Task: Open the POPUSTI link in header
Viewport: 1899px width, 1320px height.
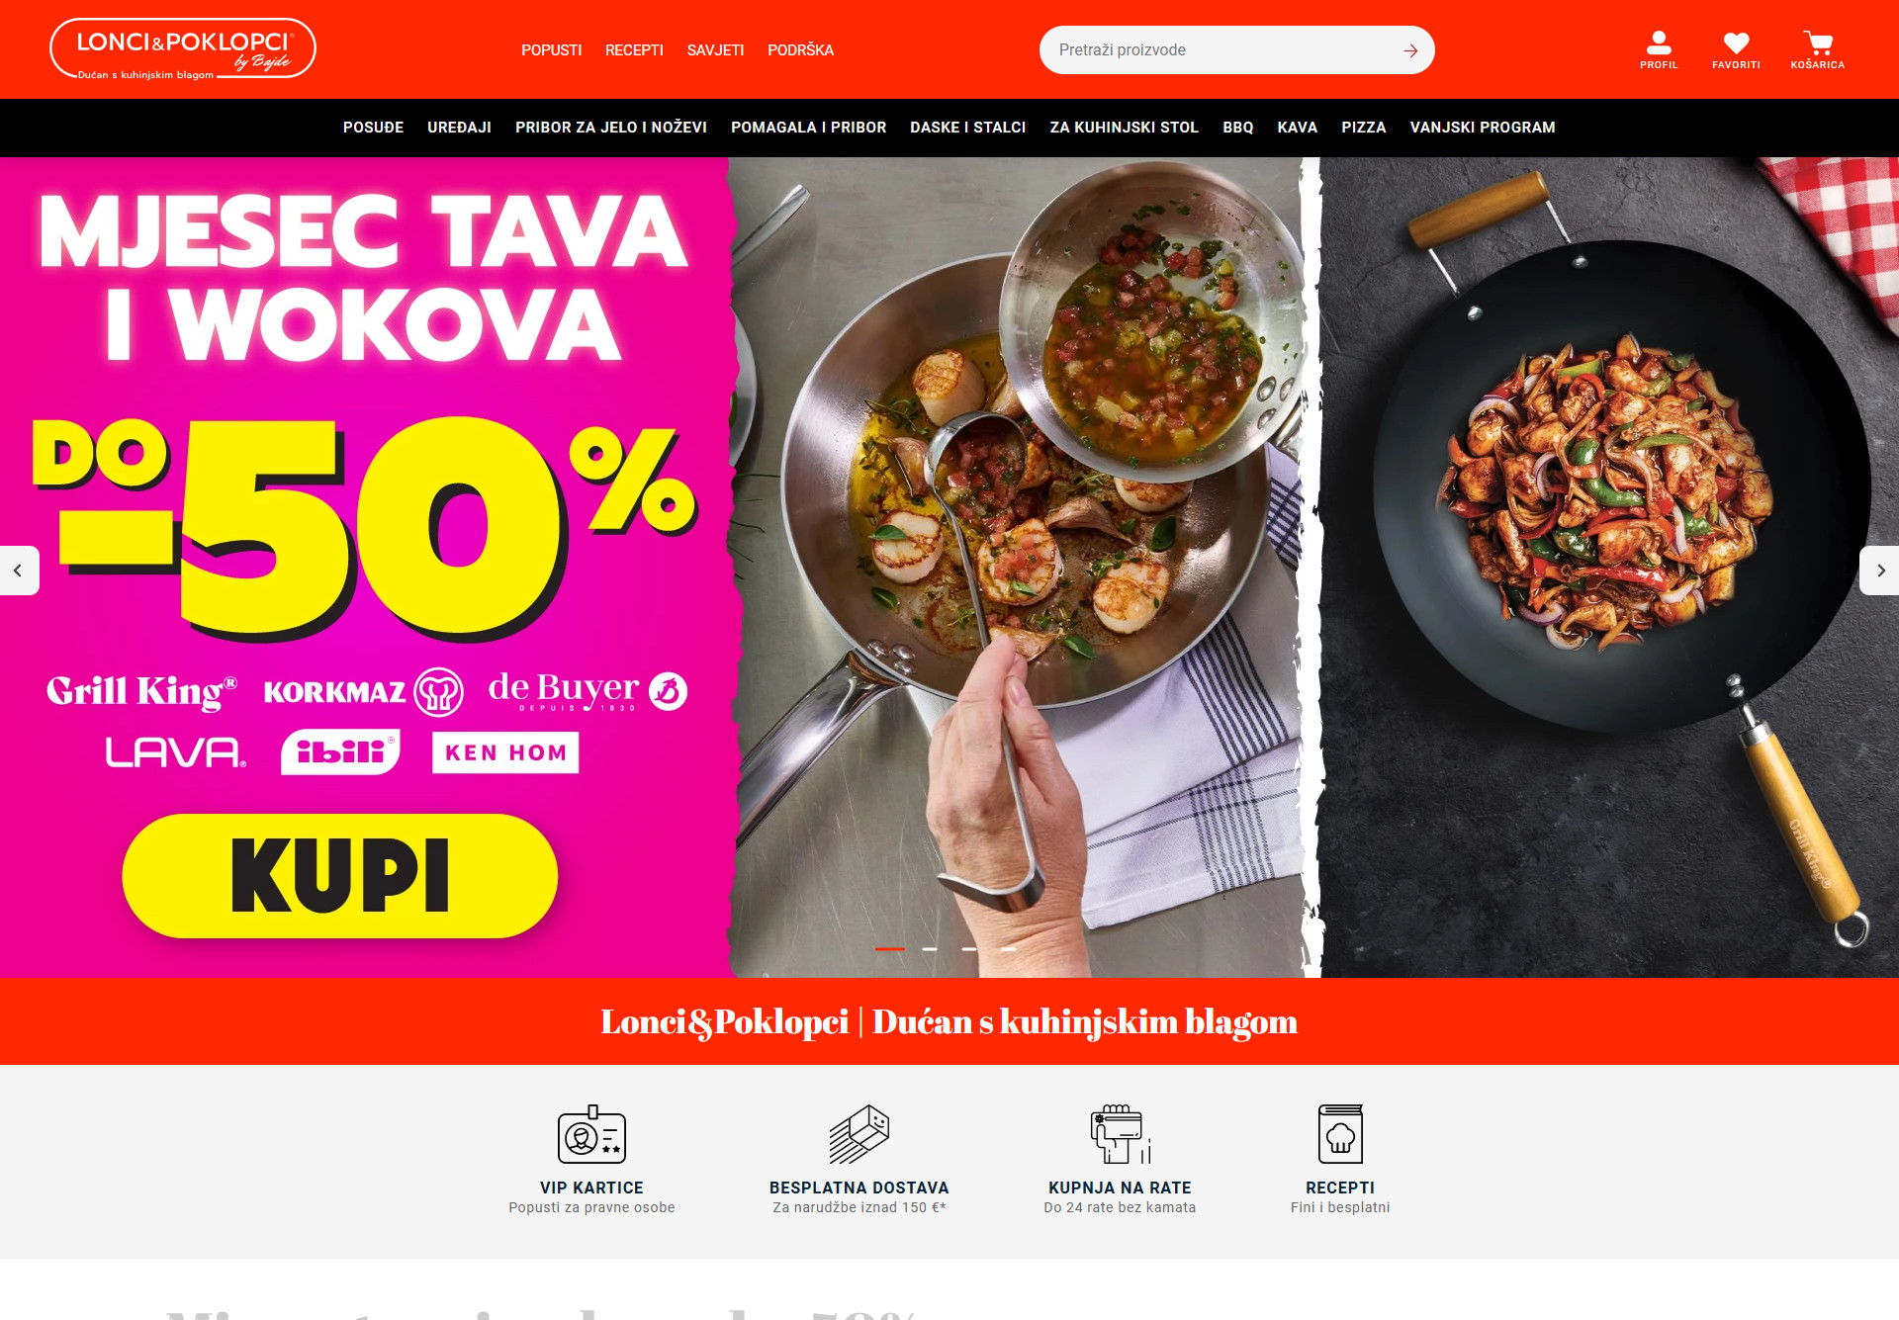Action: [x=551, y=50]
